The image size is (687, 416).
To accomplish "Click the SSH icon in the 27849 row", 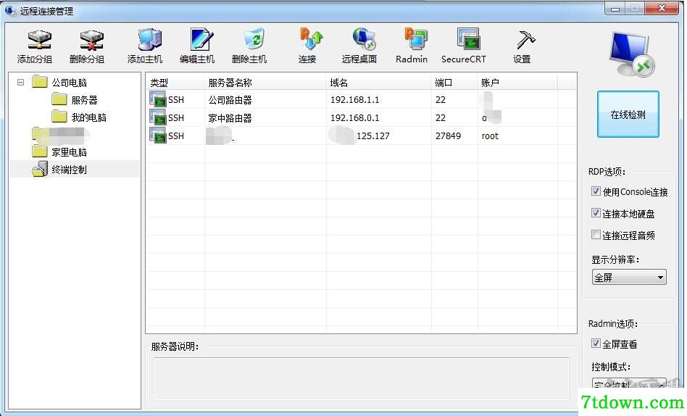I will click(157, 136).
